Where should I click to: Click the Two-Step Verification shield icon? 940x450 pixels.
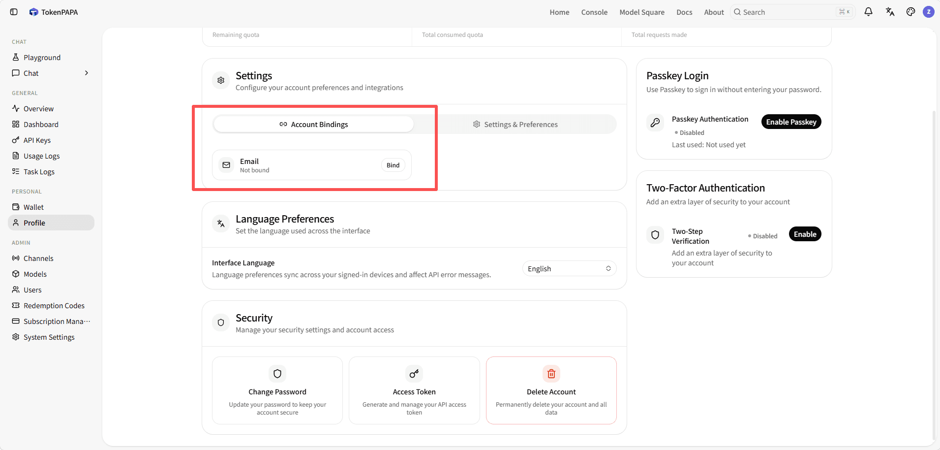coord(655,235)
